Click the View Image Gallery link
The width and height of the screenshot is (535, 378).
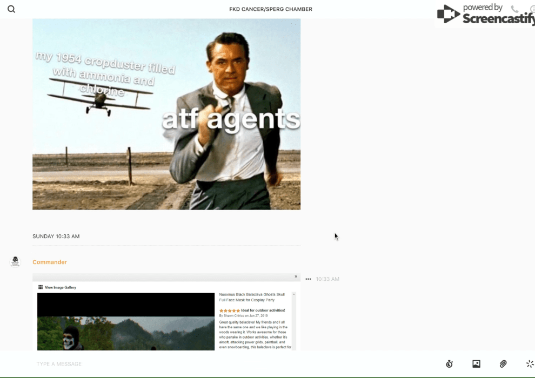(60, 287)
